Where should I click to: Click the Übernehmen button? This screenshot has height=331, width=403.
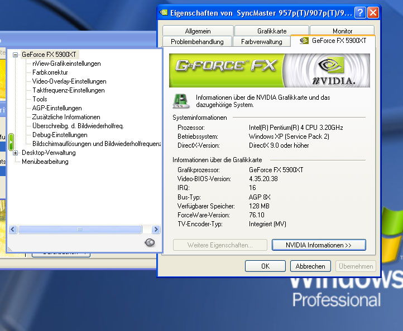[356, 266]
